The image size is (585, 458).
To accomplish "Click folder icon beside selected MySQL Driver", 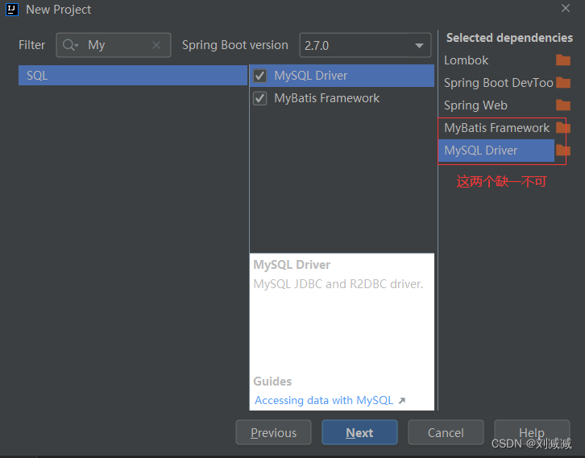I will pos(563,151).
